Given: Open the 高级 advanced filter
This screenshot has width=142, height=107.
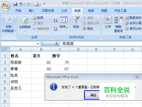Looking at the screenshot, I should [x=88, y=29].
